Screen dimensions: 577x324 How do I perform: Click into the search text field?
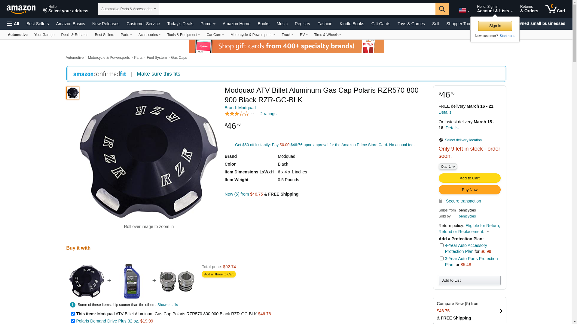pyautogui.click(x=297, y=9)
